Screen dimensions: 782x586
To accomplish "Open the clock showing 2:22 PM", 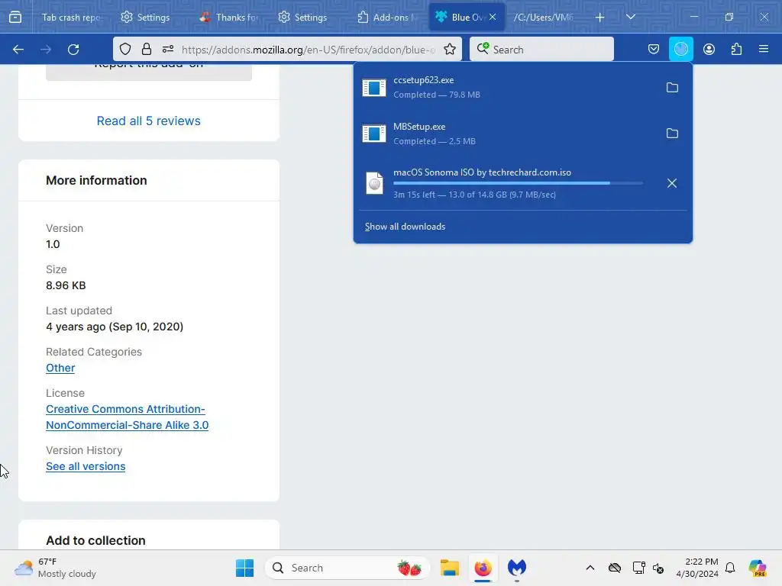I will click(x=697, y=568).
